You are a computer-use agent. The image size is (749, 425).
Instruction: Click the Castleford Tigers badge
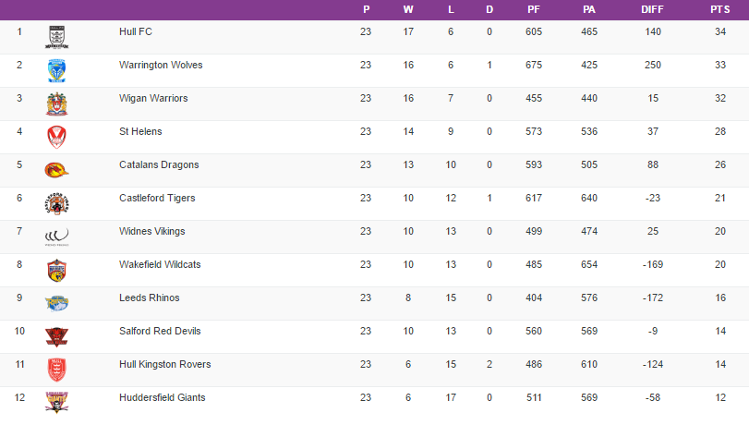[x=57, y=203]
